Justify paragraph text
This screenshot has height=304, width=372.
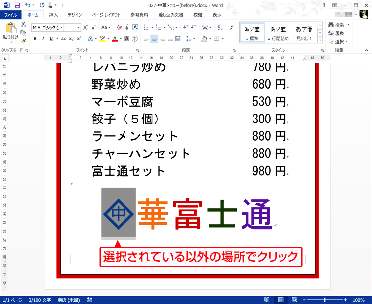click(x=170, y=39)
